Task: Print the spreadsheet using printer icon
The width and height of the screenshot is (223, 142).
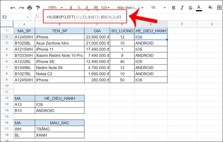Action: 30,7
